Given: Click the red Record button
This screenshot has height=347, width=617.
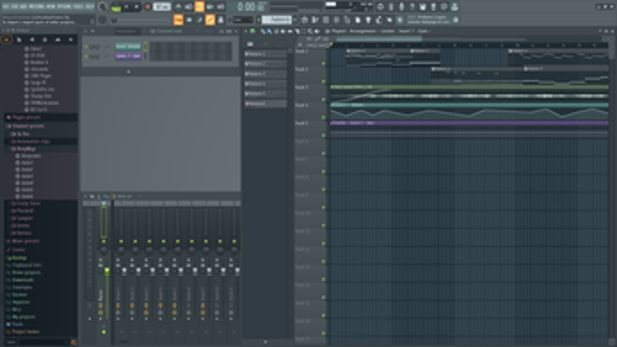Looking at the screenshot, I should pyautogui.click(x=148, y=7).
